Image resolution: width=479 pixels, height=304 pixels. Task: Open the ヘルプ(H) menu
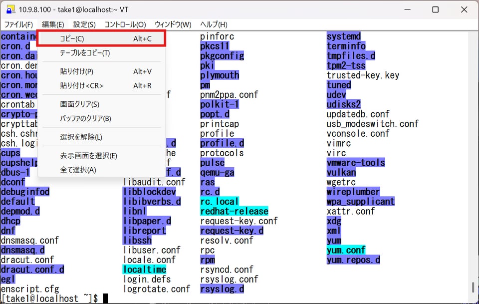click(x=214, y=24)
